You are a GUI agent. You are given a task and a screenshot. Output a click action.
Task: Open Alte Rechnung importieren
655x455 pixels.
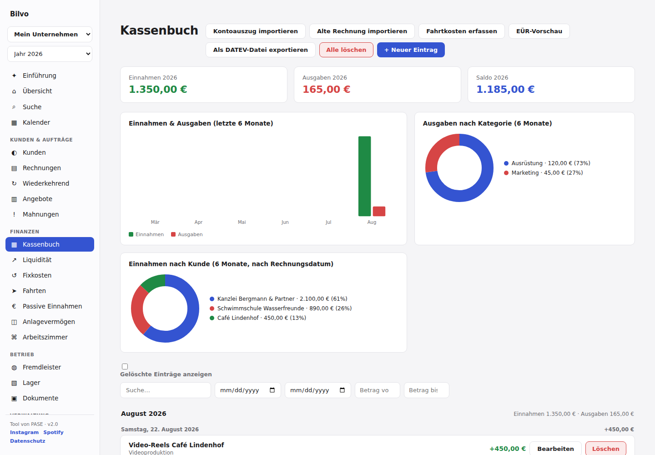(x=362, y=31)
